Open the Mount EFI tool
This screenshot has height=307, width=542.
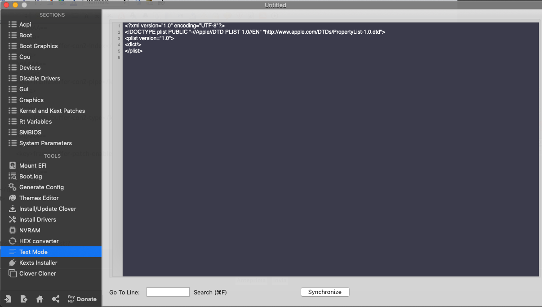pos(51,165)
